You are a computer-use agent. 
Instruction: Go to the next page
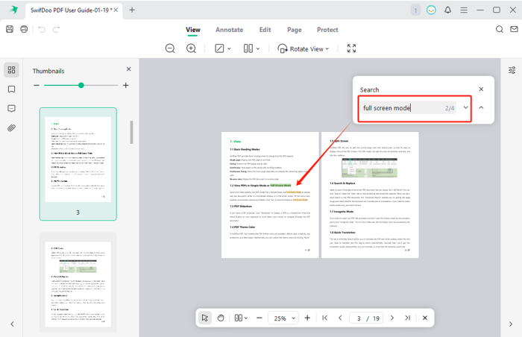click(x=392, y=318)
